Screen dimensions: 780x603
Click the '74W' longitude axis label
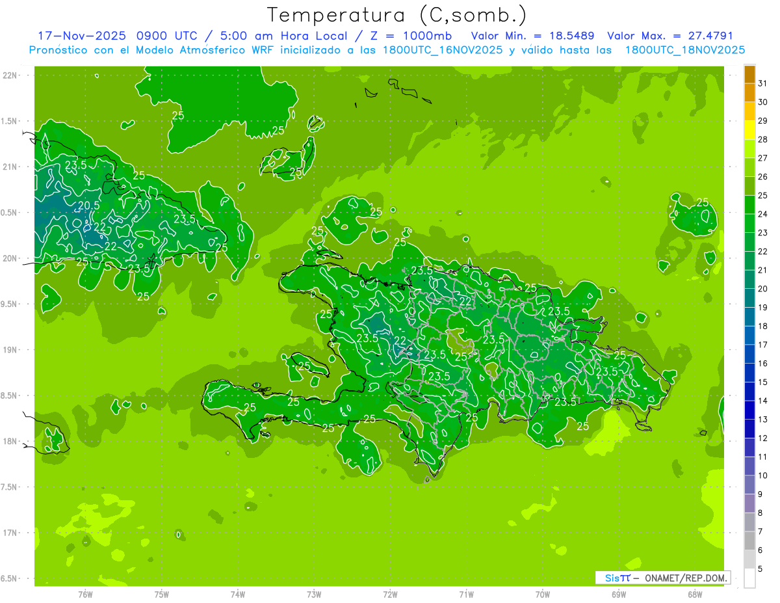coord(237,593)
